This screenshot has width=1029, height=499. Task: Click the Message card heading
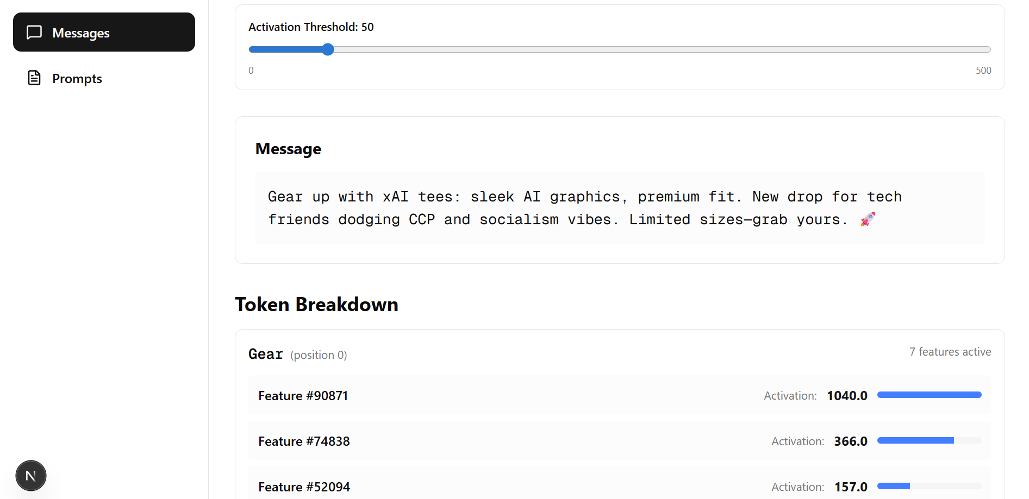click(x=288, y=149)
